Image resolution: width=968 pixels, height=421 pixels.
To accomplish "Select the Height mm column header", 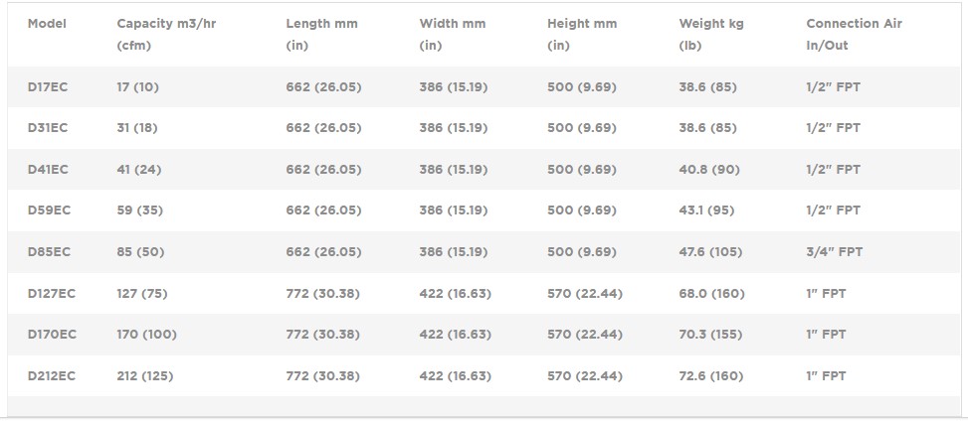I will [x=582, y=24].
